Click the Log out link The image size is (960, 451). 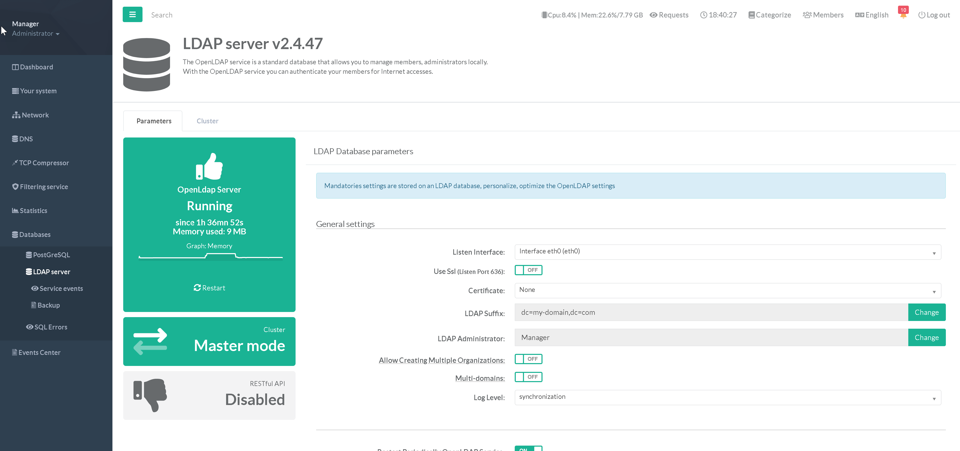coord(934,15)
